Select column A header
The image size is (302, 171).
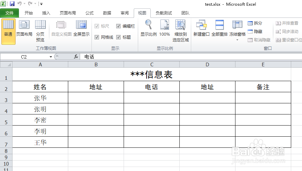pos(40,65)
